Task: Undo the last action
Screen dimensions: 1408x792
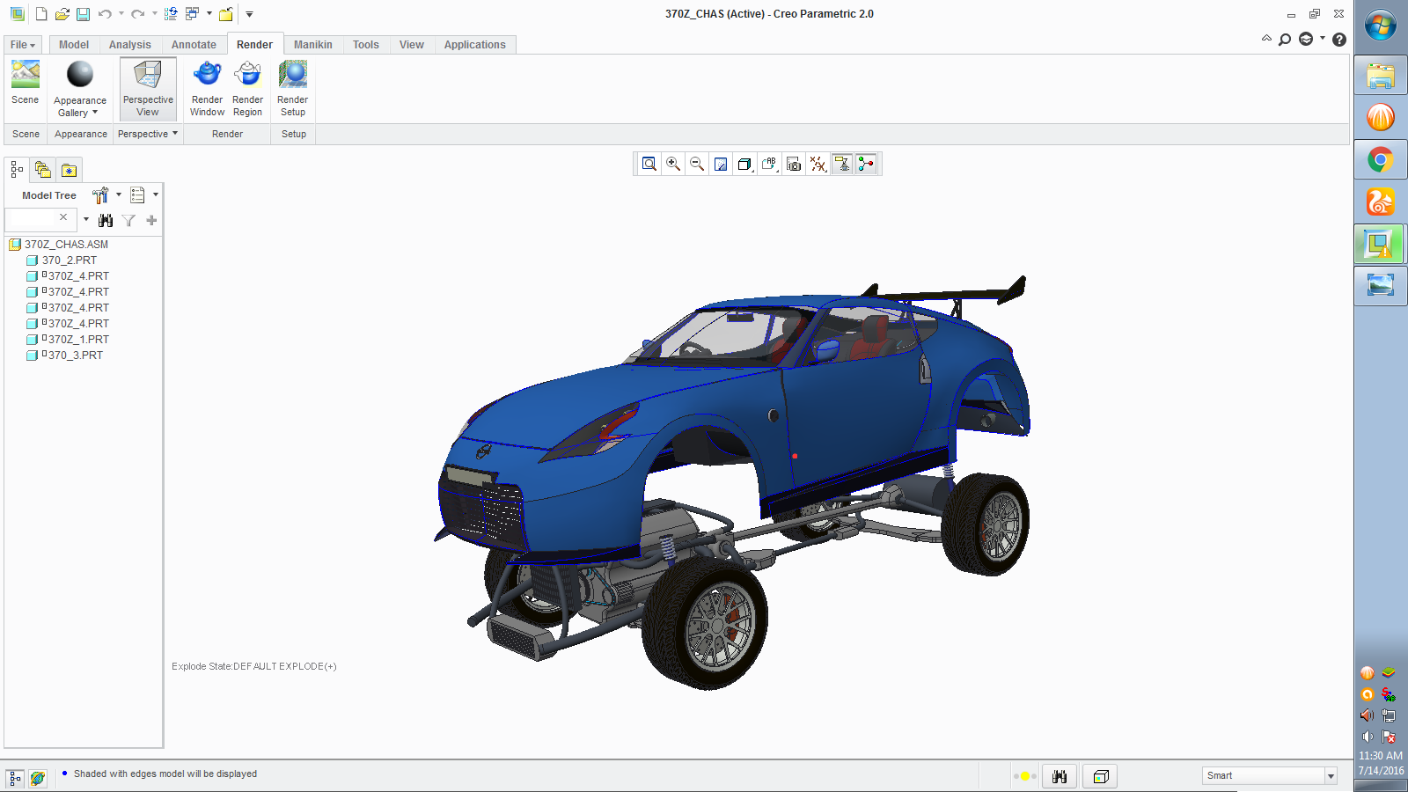Action: pos(105,14)
